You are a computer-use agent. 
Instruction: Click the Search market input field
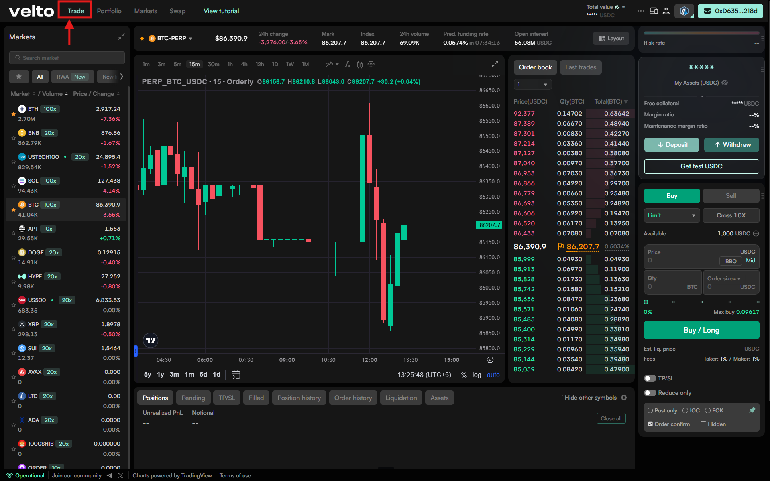click(x=67, y=57)
